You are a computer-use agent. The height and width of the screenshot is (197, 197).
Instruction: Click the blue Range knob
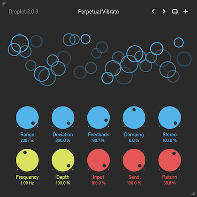point(27,118)
